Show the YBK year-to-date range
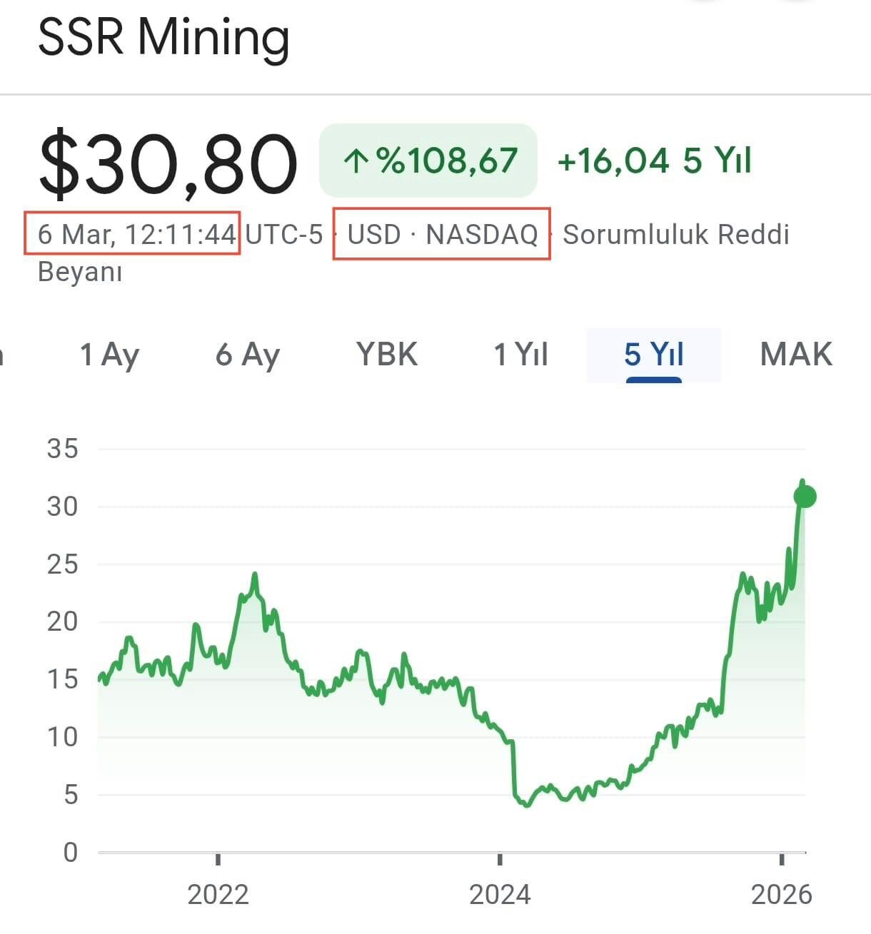The image size is (871, 934). [387, 355]
